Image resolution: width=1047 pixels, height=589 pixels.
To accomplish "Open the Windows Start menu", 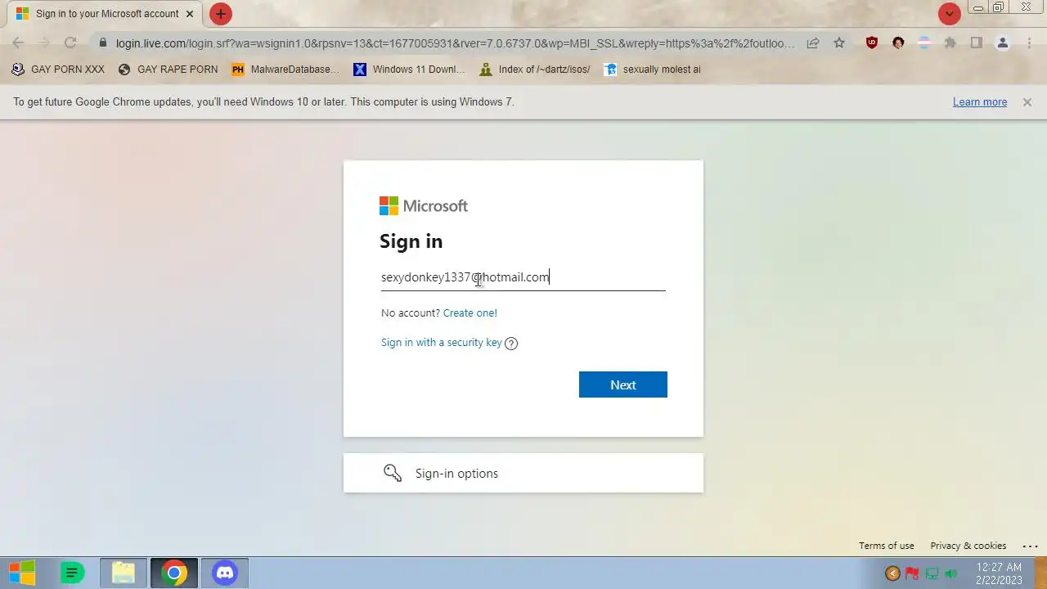I will (x=23, y=573).
